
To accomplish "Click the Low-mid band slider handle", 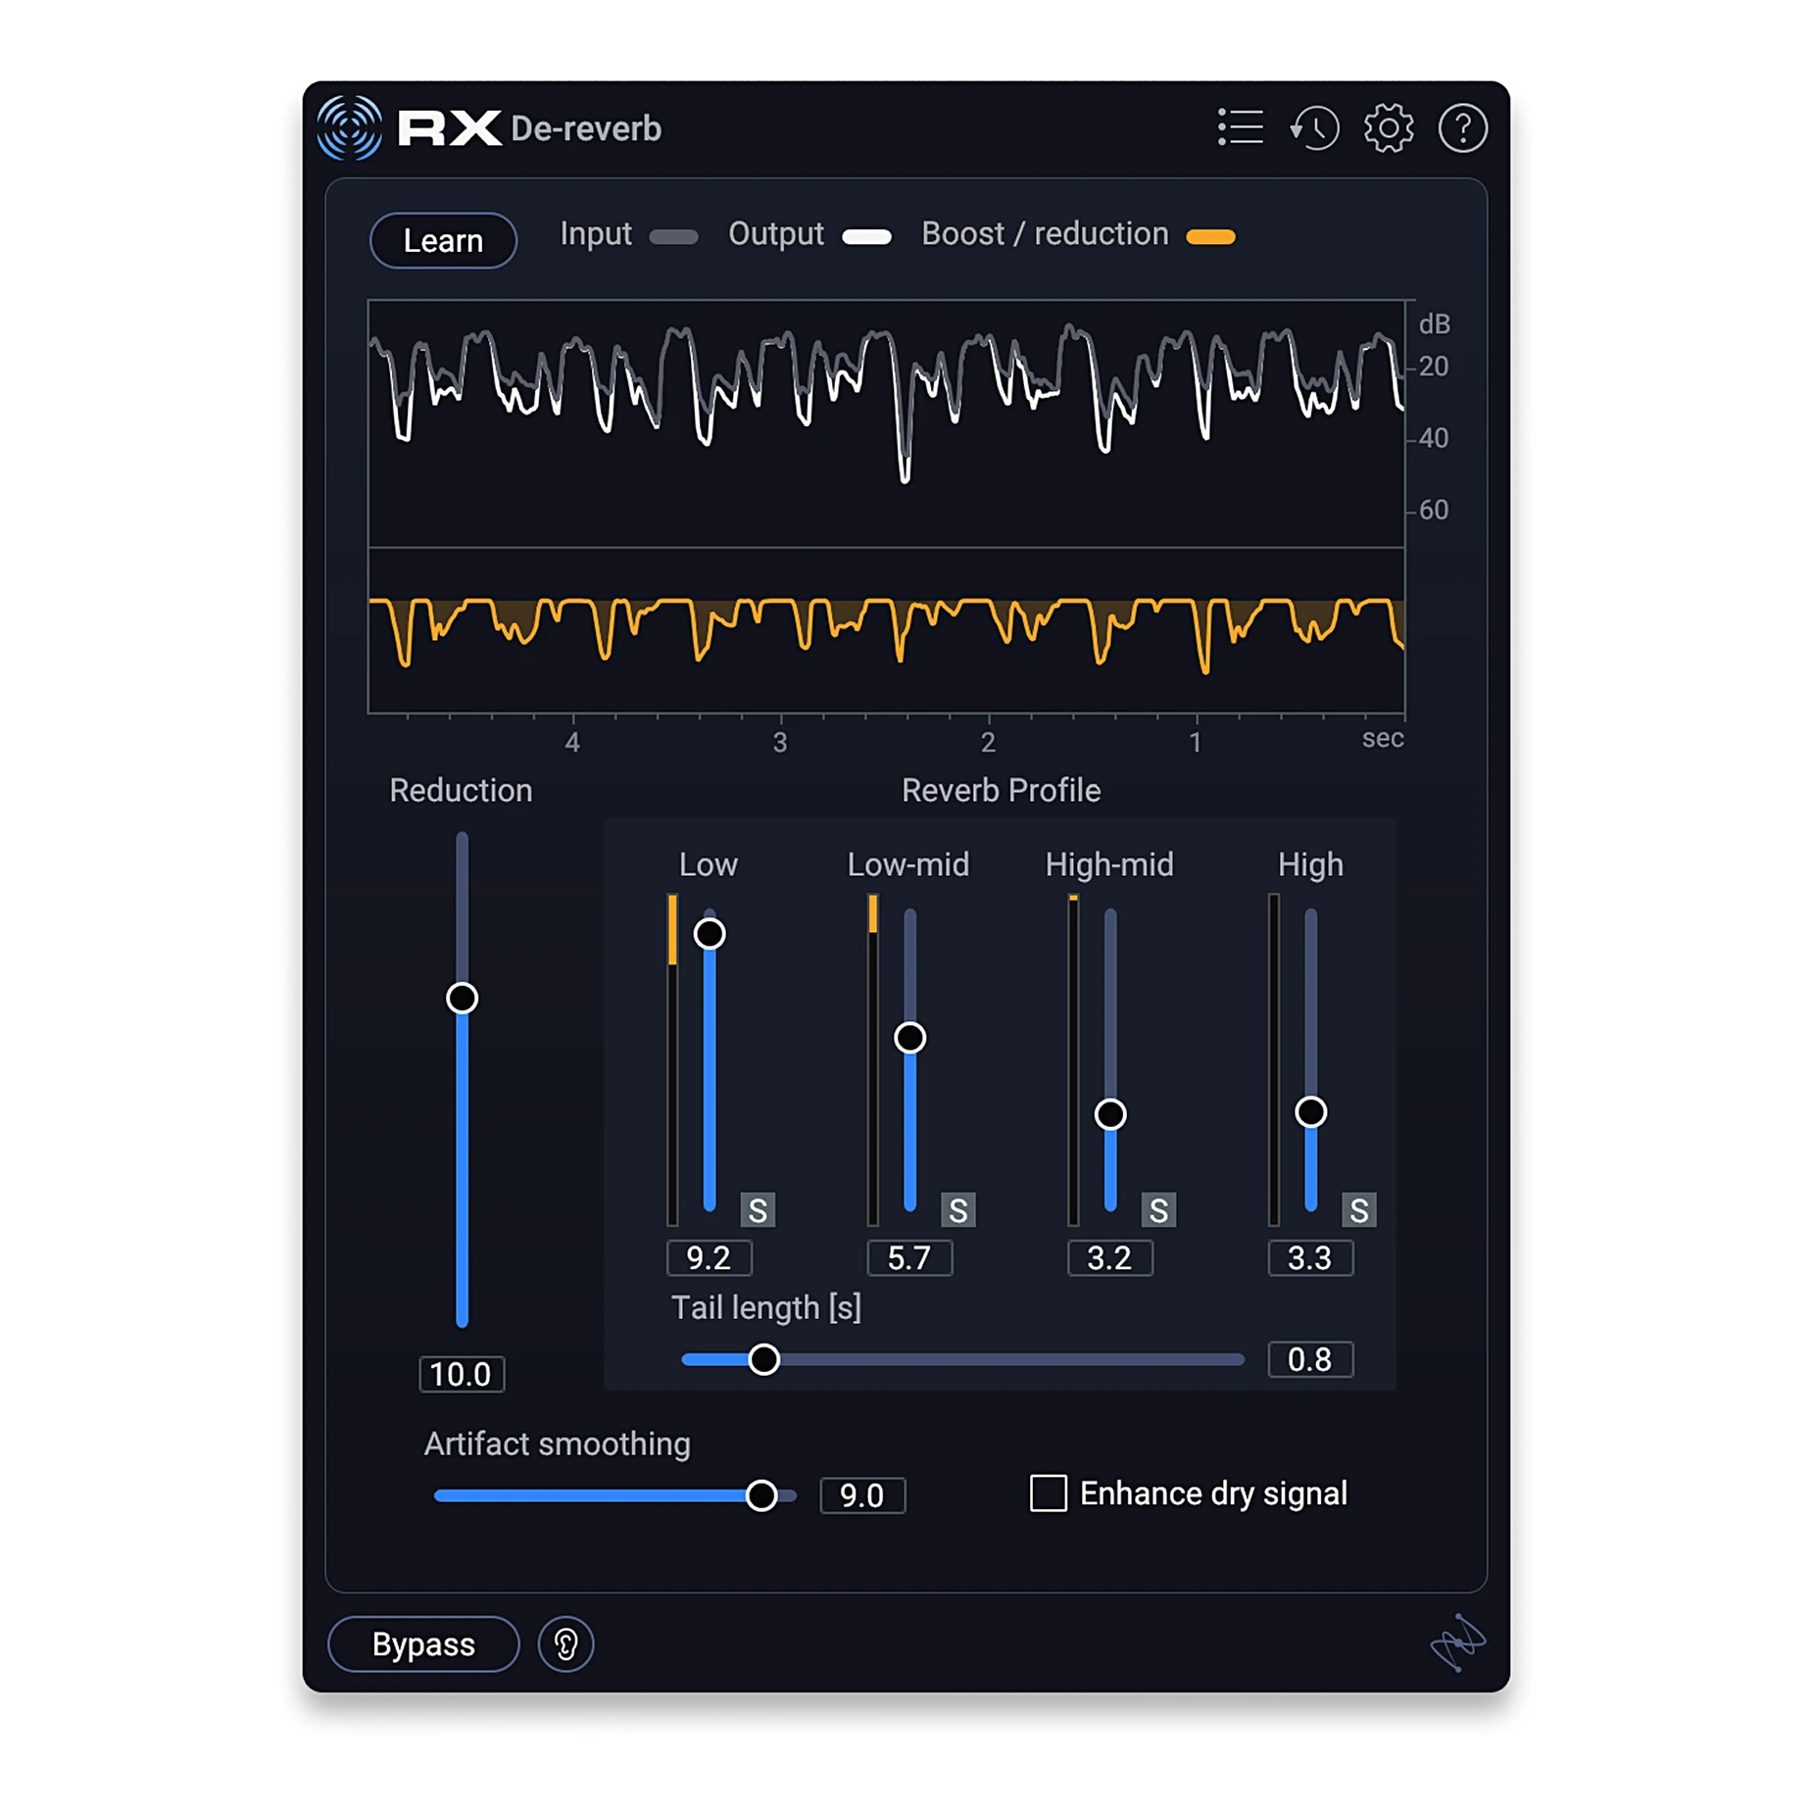I will click(x=909, y=1037).
